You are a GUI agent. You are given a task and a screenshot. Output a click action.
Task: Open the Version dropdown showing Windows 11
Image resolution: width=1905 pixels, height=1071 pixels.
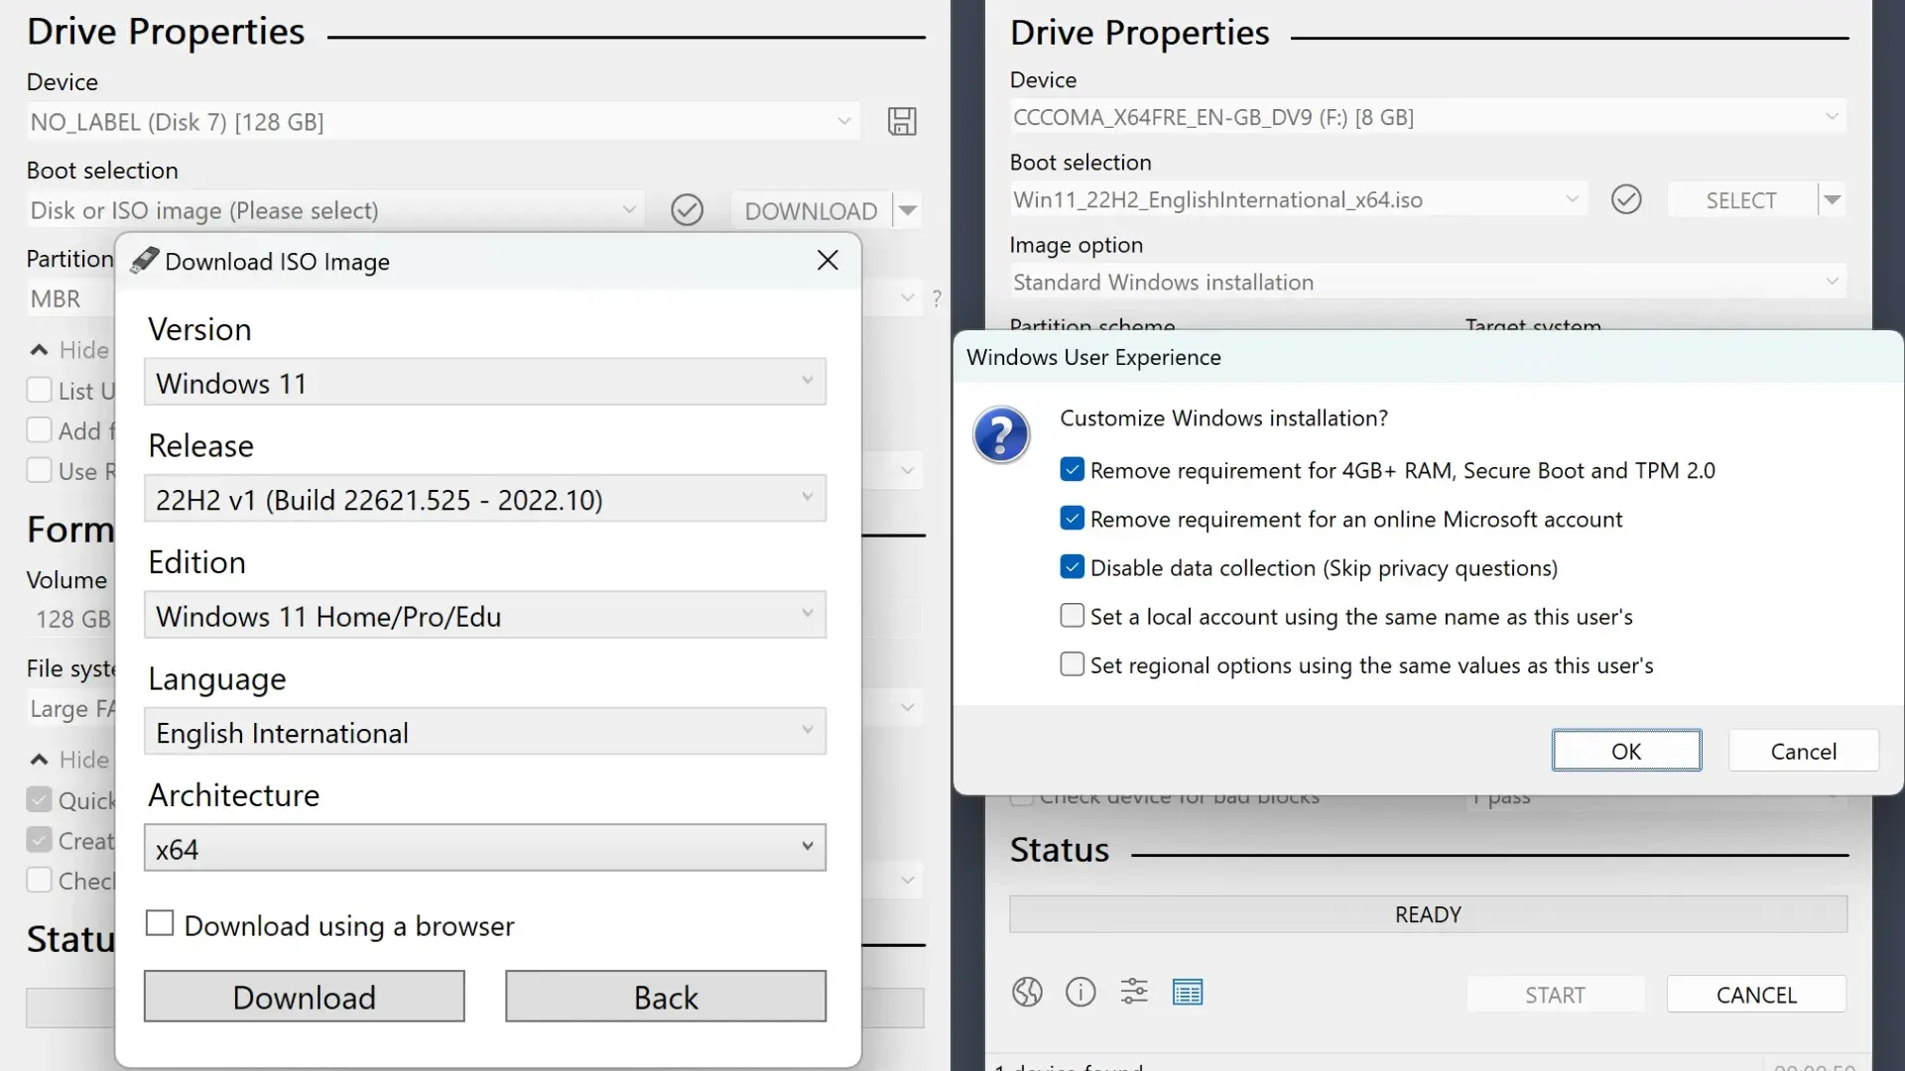tap(485, 382)
